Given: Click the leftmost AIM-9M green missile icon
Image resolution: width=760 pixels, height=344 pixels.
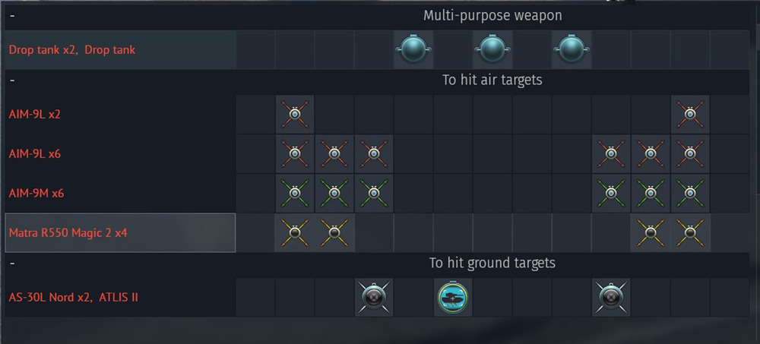Looking at the screenshot, I should point(295,194).
